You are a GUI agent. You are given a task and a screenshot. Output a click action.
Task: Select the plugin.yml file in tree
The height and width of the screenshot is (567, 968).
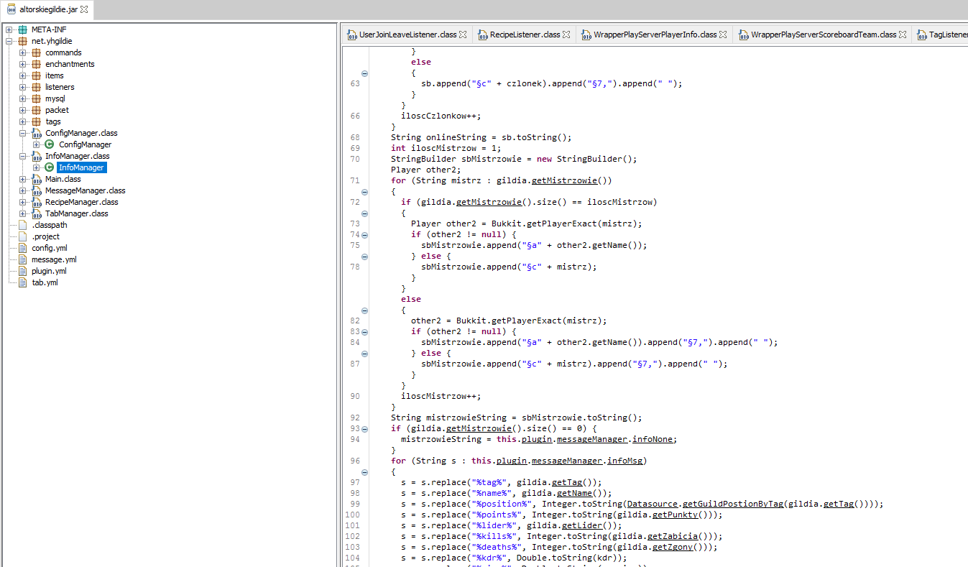49,271
